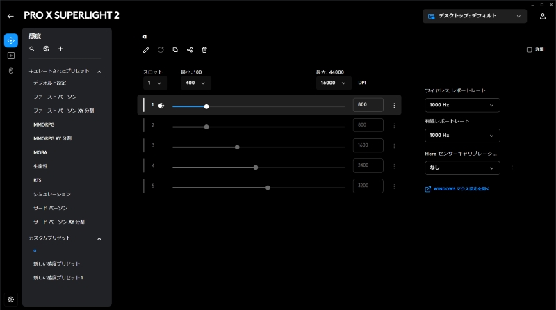Open the assignments plus icon in sidebar
The width and height of the screenshot is (556, 310).
pyautogui.click(x=11, y=56)
